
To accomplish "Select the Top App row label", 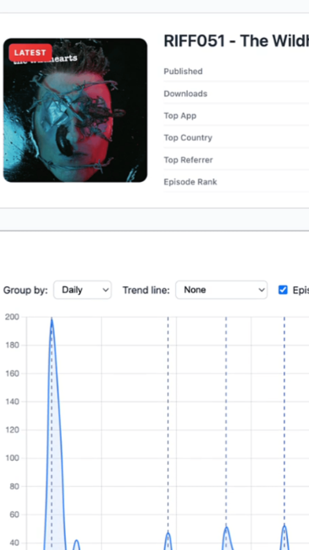I will coord(180,116).
